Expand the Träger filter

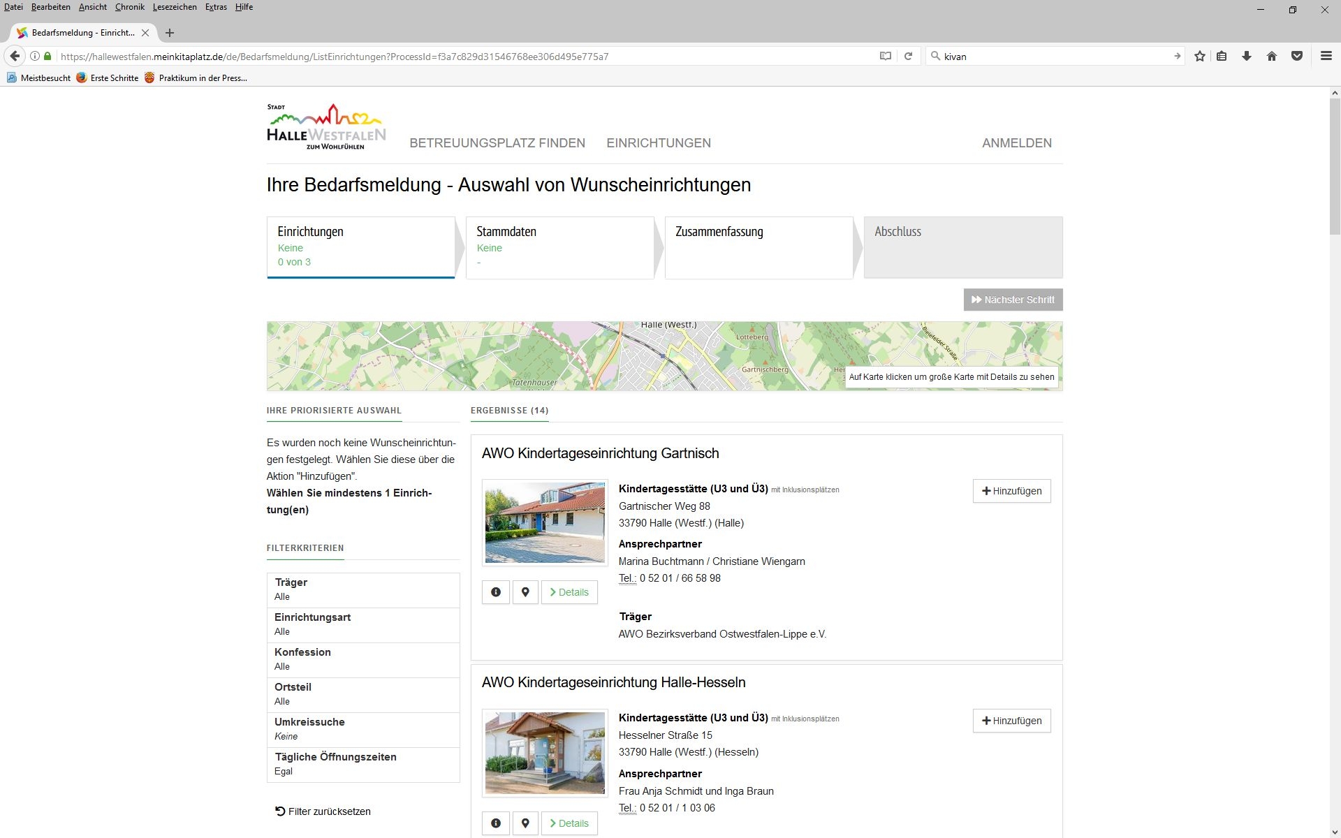[362, 589]
